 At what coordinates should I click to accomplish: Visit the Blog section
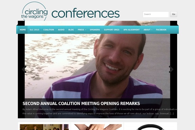(71, 30)
